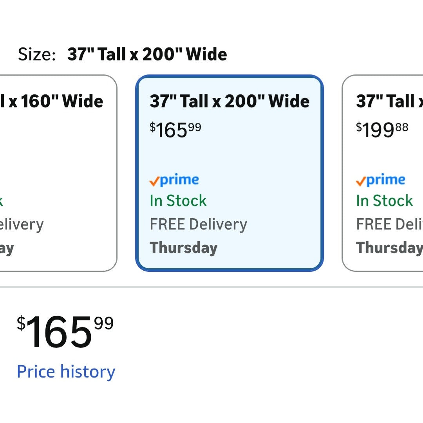Click the large $165.99 price above Price history
Screen dimensions: 423x423
coord(65,332)
